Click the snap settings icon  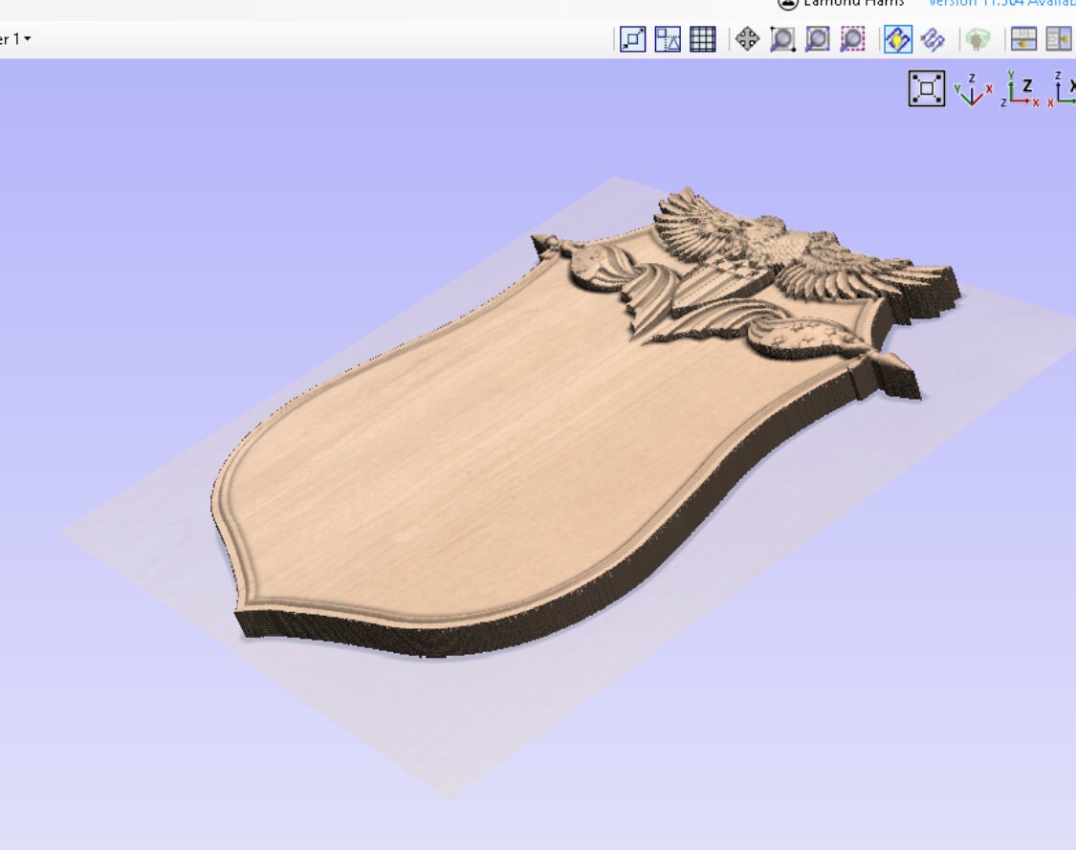pos(667,40)
